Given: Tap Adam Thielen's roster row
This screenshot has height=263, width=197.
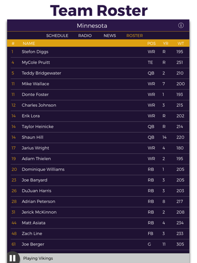Looking at the screenshot, I should (x=99, y=159).
